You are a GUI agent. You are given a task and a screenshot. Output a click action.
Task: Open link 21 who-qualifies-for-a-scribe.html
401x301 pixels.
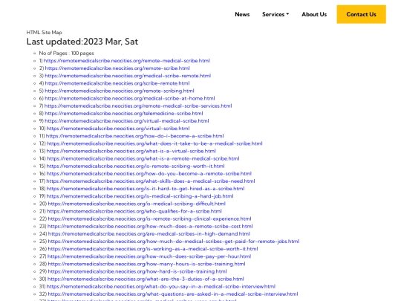click(134, 211)
